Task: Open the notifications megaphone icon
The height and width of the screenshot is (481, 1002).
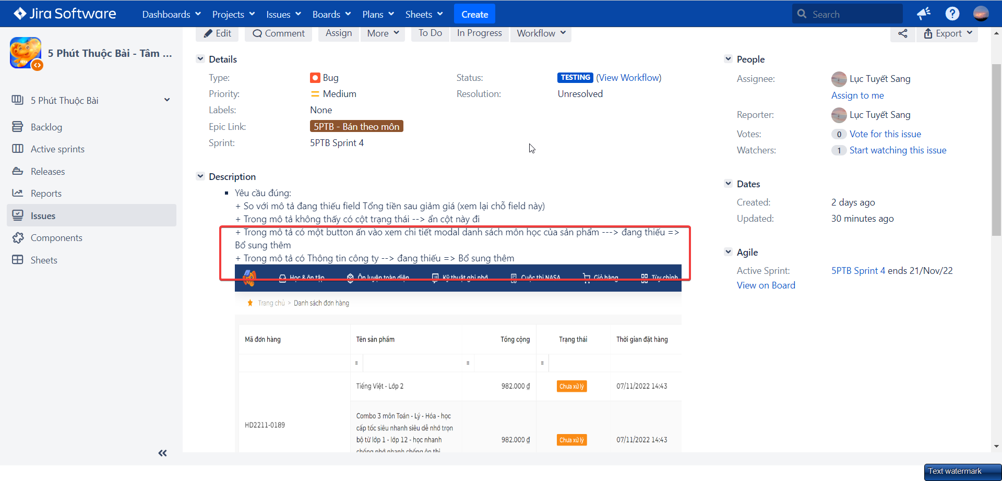Action: pyautogui.click(x=924, y=14)
